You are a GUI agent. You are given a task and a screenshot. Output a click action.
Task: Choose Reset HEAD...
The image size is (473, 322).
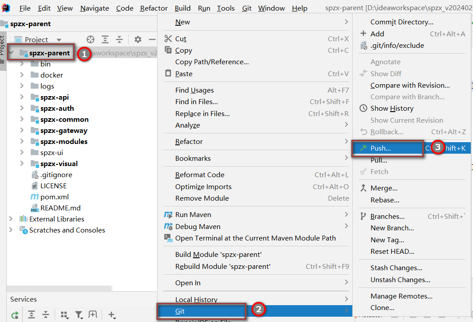(392, 252)
